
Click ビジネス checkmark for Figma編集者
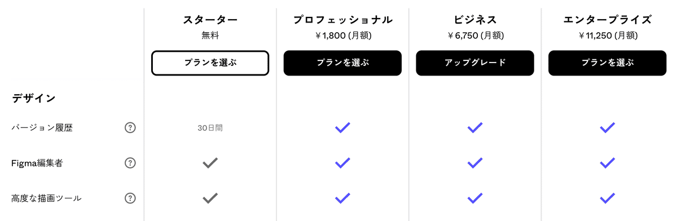[x=475, y=163]
